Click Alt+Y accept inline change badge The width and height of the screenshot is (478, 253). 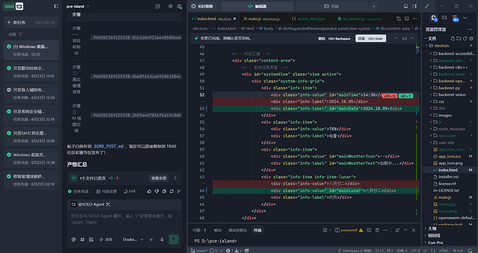406,96
